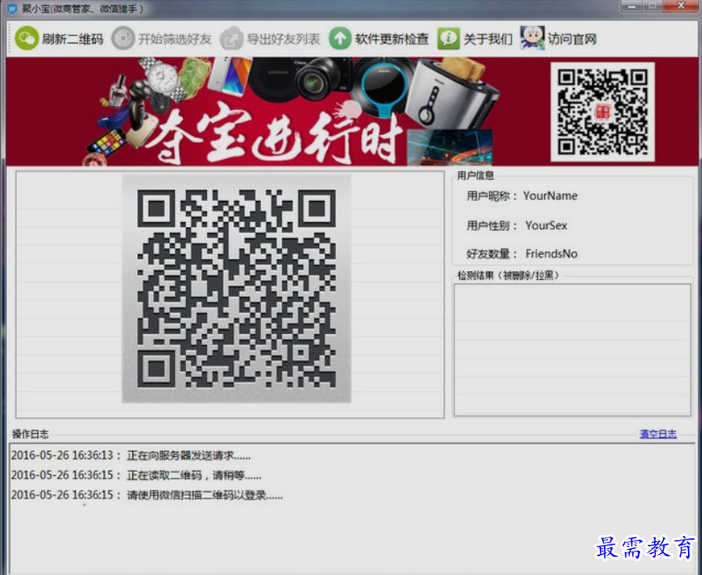Click the 操作日志 section heading
Image resolution: width=702 pixels, height=575 pixels.
[30, 433]
